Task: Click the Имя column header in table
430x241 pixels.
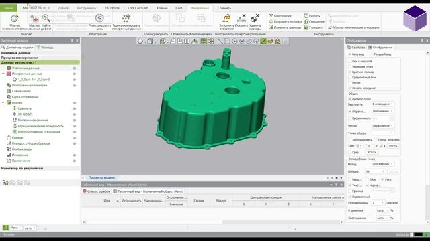Action: (x=107, y=201)
